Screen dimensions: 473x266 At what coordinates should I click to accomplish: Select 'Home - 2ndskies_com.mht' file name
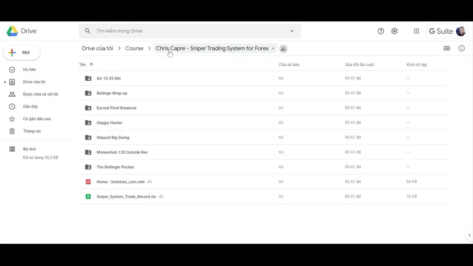[120, 182]
